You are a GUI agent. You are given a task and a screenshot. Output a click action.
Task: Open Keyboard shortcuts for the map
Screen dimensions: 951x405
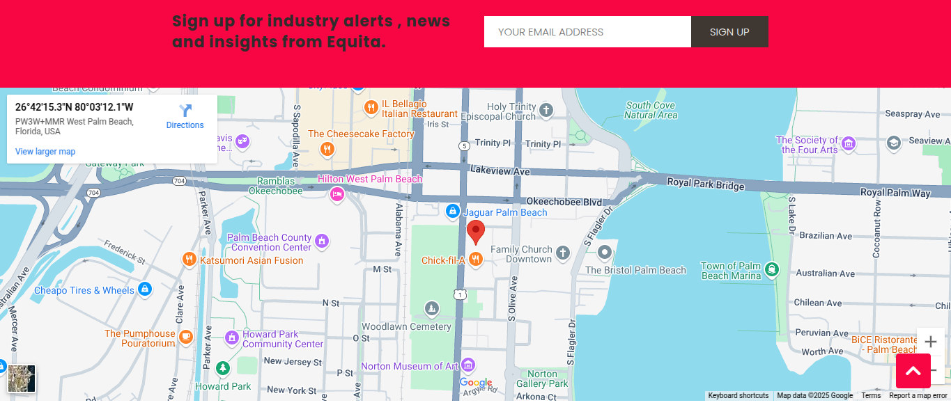point(739,395)
